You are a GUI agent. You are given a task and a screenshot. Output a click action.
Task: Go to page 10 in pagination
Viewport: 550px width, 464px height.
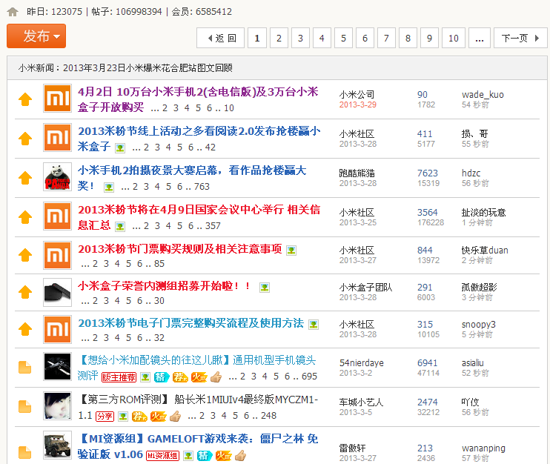point(453,38)
